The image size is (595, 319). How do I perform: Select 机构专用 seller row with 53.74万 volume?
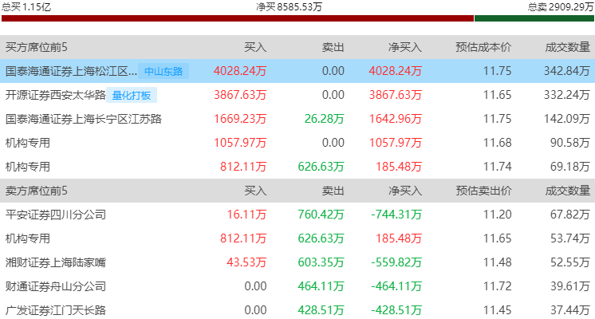297,238
